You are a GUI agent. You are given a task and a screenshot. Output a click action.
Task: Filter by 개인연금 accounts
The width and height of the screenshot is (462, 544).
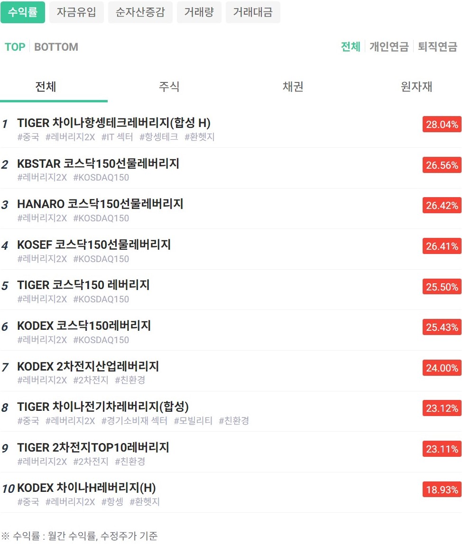tap(389, 47)
